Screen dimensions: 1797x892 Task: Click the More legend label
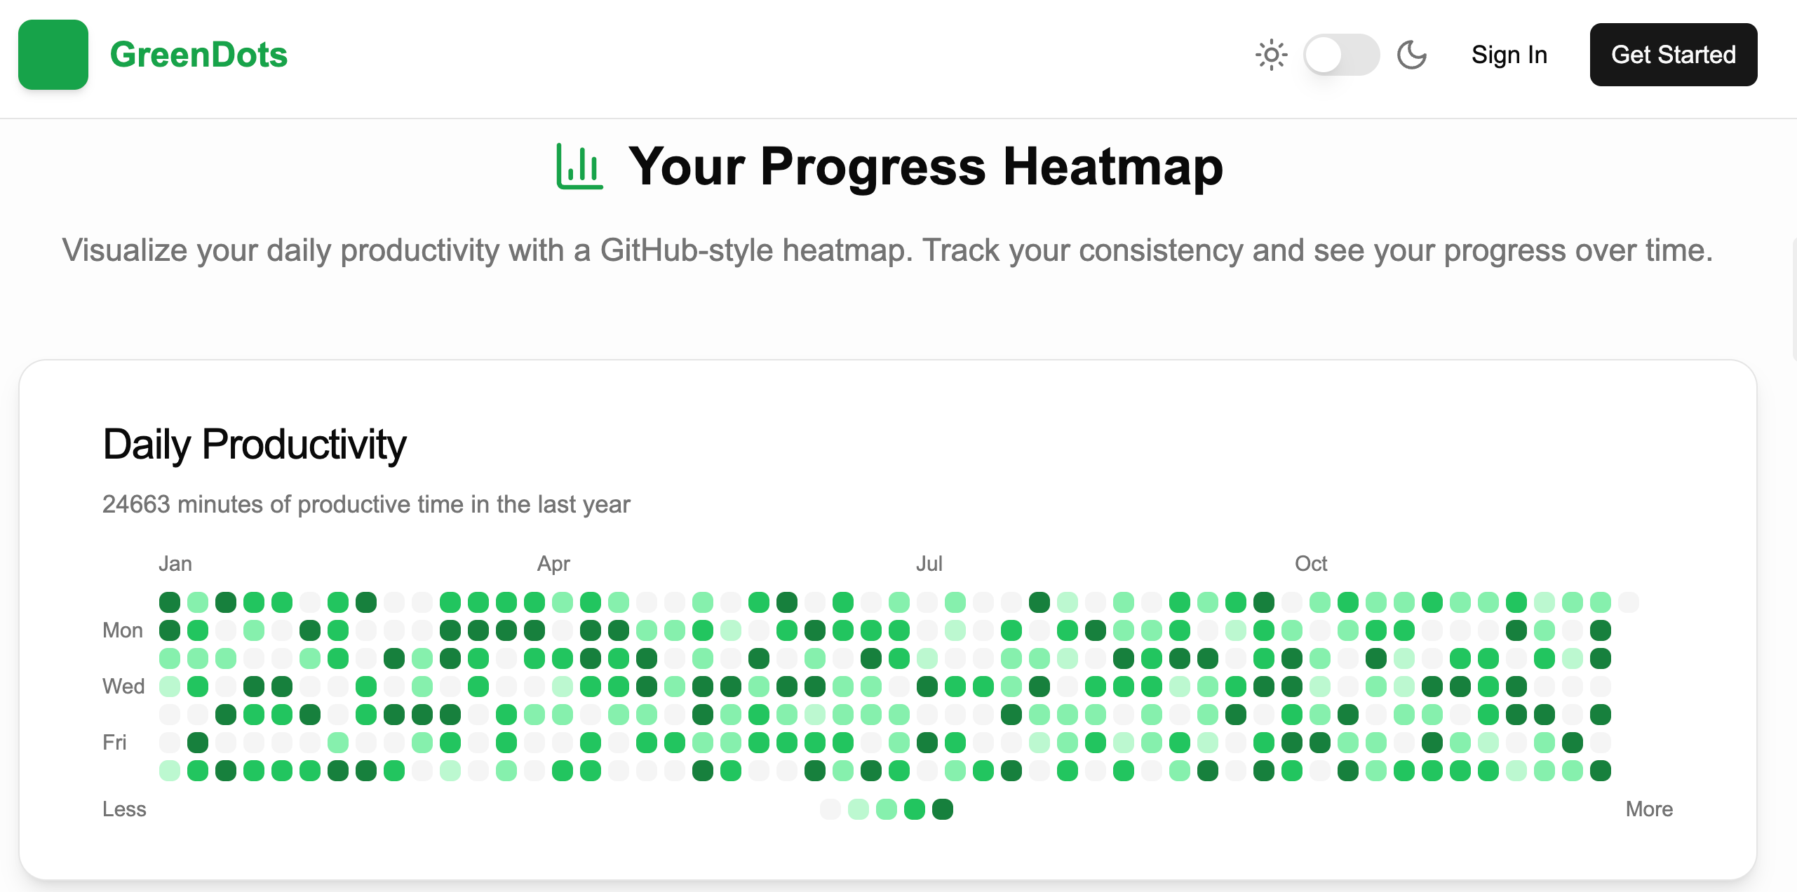[1649, 809]
